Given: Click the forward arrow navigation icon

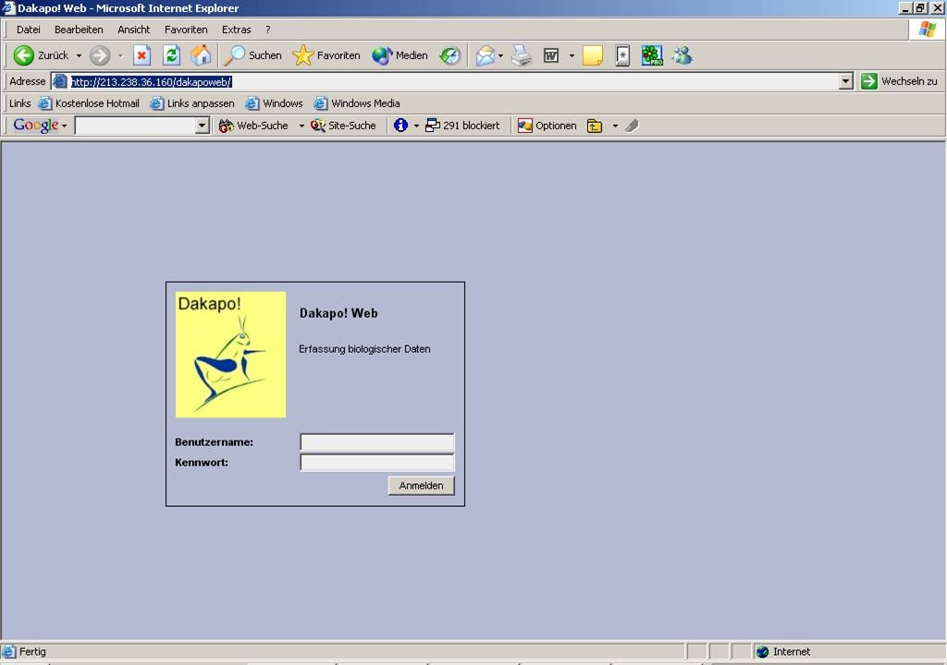Looking at the screenshot, I should 100,55.
